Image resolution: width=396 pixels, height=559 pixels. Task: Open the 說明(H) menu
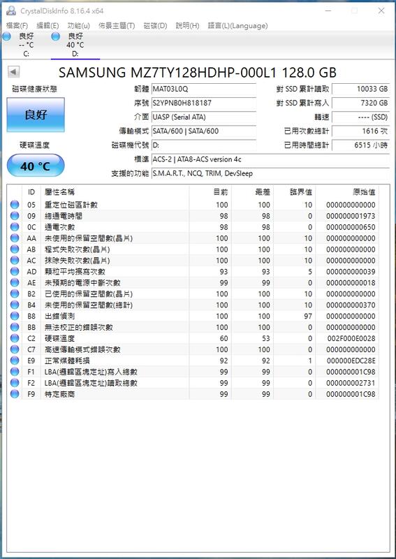point(187,26)
